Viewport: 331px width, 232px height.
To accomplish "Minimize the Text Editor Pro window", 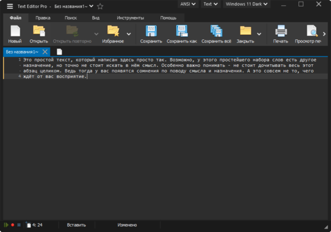I will [x=283, y=5].
